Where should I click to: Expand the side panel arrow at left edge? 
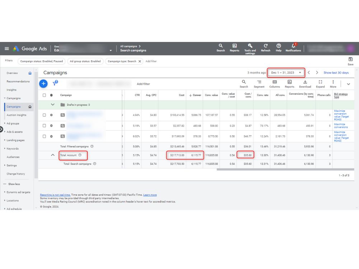click(1, 129)
